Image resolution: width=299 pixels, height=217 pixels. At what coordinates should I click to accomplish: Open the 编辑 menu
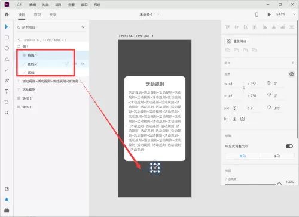tap(32, 5)
